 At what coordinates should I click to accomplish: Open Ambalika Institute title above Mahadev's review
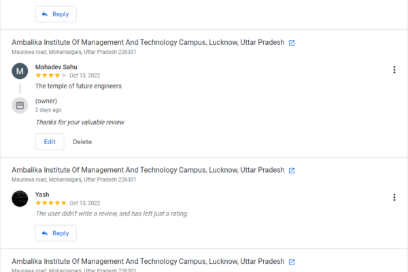pos(148,42)
